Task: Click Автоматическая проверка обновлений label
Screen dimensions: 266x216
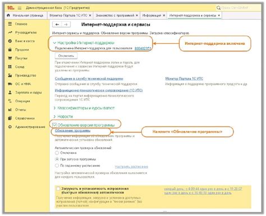Action: pos(83,148)
